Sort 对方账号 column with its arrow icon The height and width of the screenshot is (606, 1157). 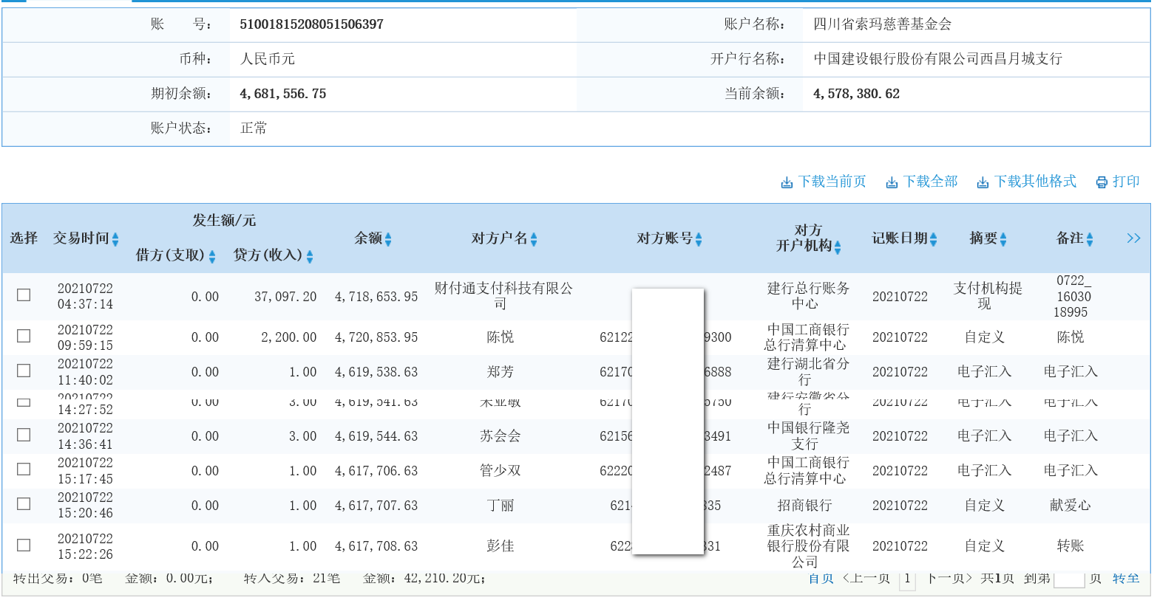click(x=697, y=238)
